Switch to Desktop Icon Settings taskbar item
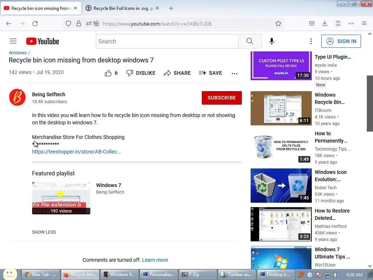 [x=276, y=275]
